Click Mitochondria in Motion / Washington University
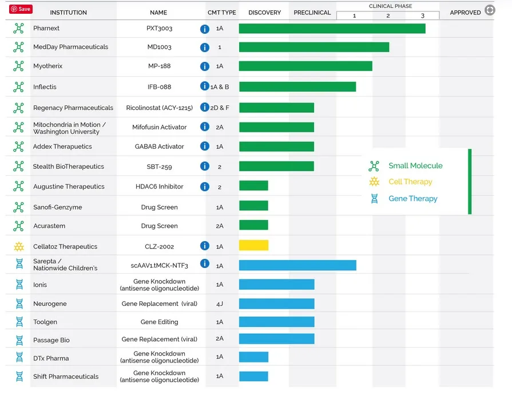Screen dimensions: 512x402 pos(69,128)
